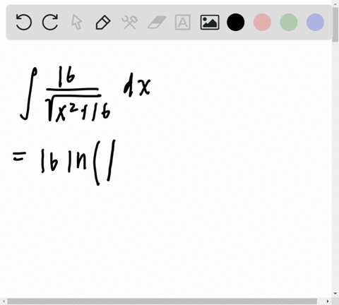This screenshot has width=339, height=305.
Task: Select the eraser tool
Action: click(157, 23)
